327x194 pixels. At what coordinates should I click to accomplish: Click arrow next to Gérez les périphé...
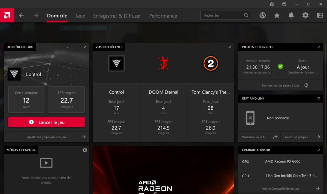pyautogui.click(x=318, y=137)
